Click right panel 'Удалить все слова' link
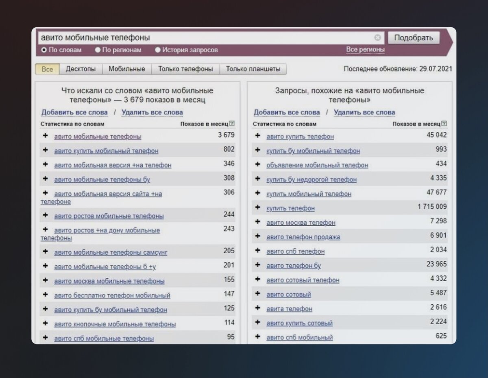 (x=364, y=113)
